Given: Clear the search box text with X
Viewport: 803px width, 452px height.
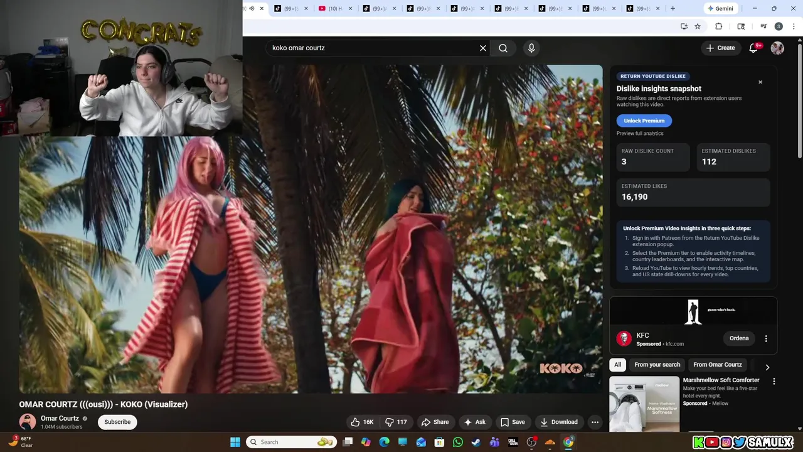Looking at the screenshot, I should tap(483, 48).
